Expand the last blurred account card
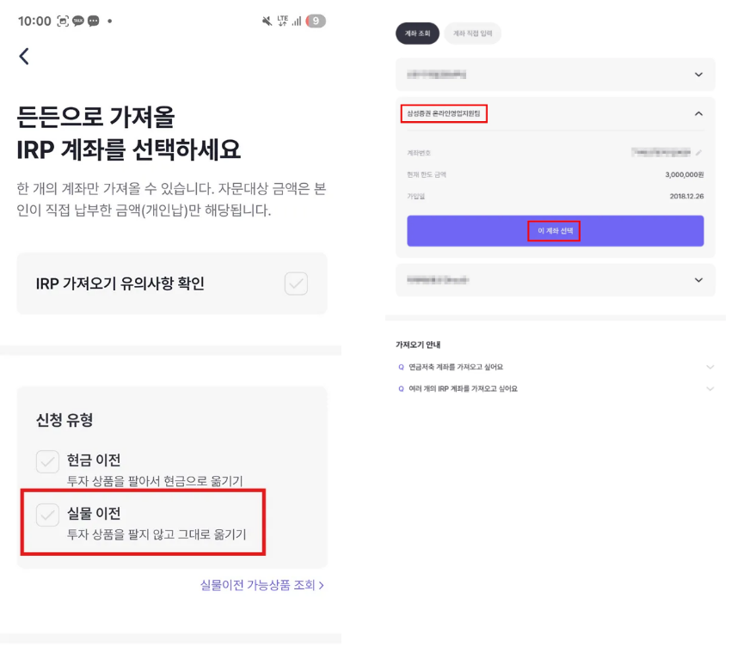Viewport: 731px width, 652px height. coord(698,280)
